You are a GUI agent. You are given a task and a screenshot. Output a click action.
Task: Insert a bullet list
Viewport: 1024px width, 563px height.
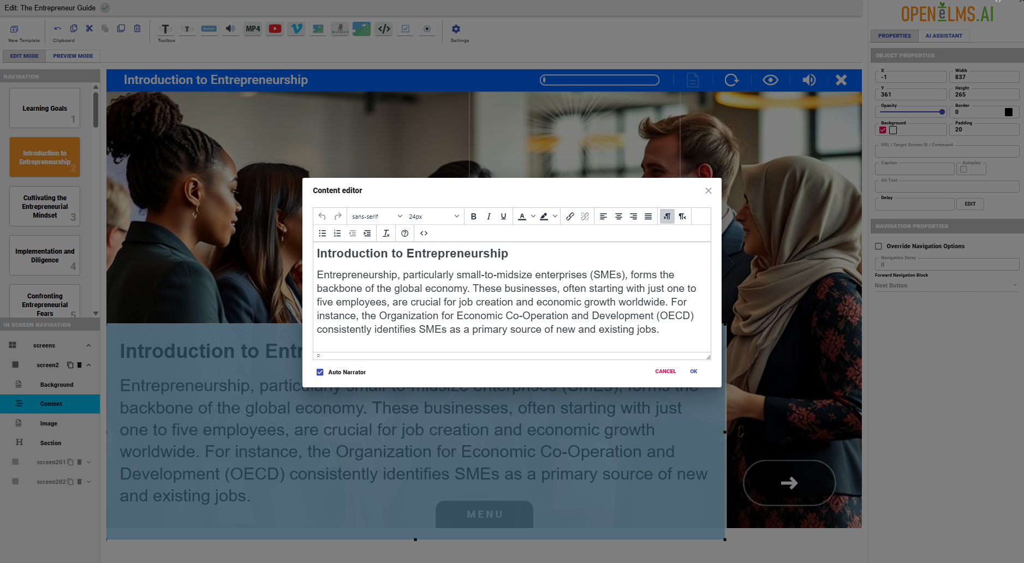point(323,233)
